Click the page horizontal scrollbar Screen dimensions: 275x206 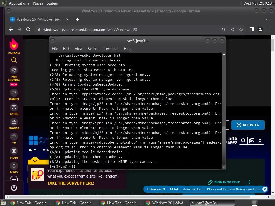coord(129,197)
